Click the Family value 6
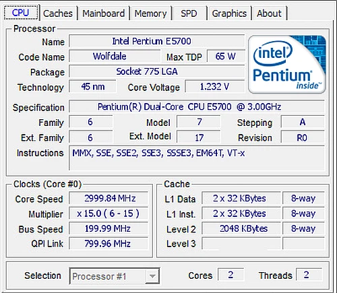 90,122
